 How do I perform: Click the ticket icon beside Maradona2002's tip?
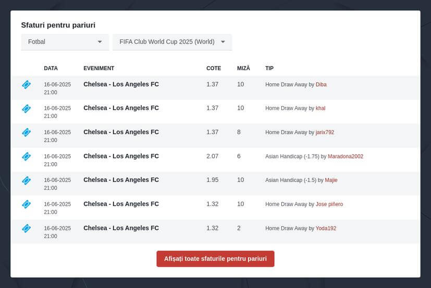(x=27, y=156)
